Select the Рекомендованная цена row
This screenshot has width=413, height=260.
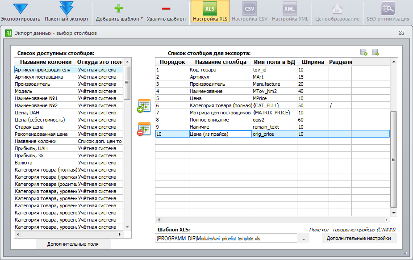click(68, 134)
